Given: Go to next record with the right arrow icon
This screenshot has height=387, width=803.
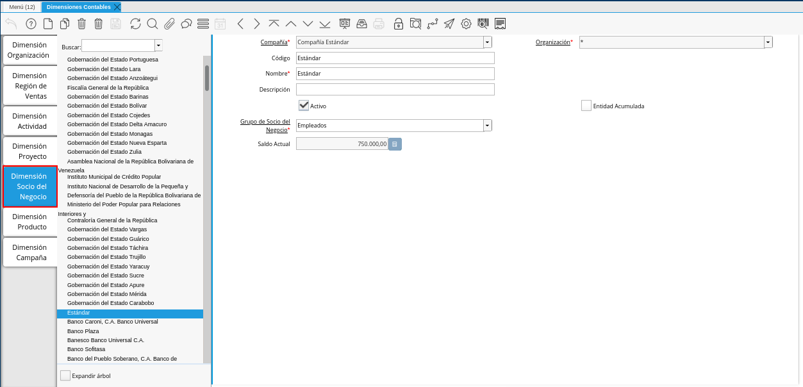Looking at the screenshot, I should pos(257,24).
